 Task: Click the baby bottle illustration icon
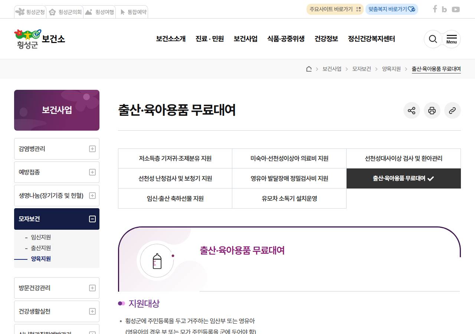point(157,261)
